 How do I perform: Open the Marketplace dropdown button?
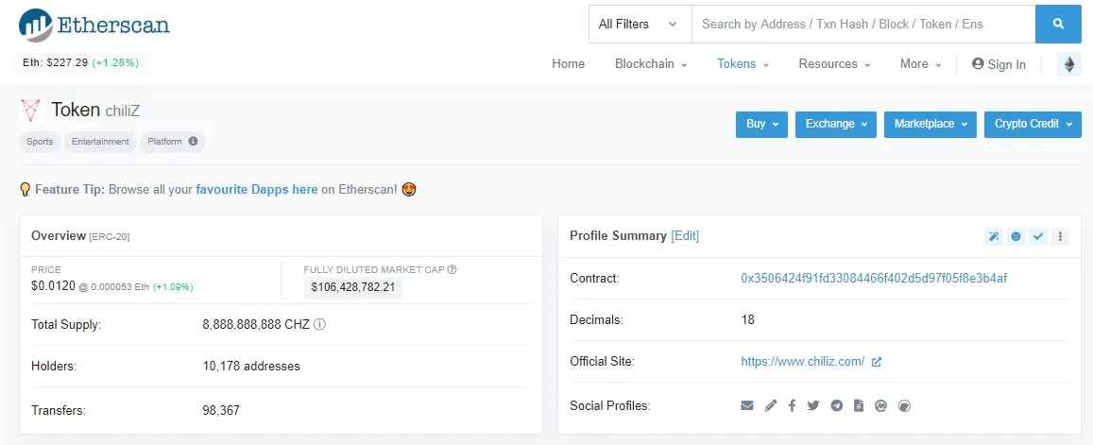(931, 124)
